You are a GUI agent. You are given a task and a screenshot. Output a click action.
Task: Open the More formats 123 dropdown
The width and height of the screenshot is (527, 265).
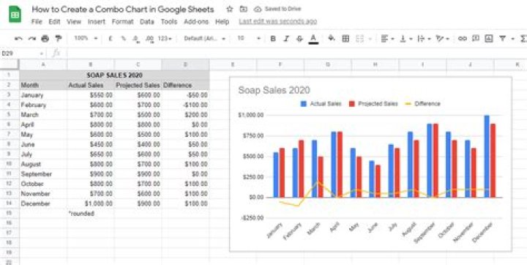[x=165, y=39]
